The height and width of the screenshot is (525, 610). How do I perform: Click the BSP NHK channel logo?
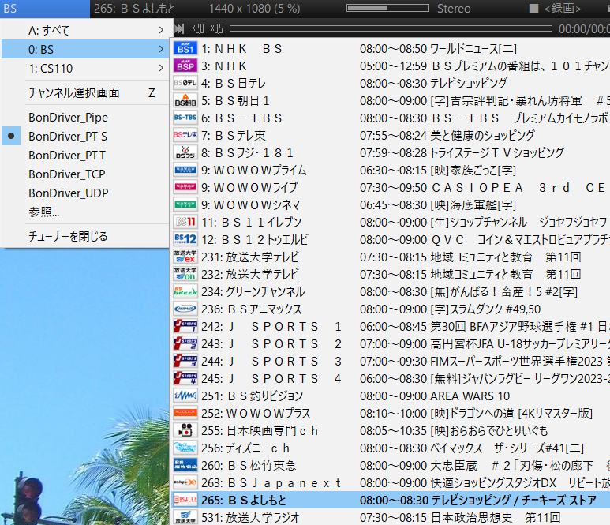tap(185, 66)
